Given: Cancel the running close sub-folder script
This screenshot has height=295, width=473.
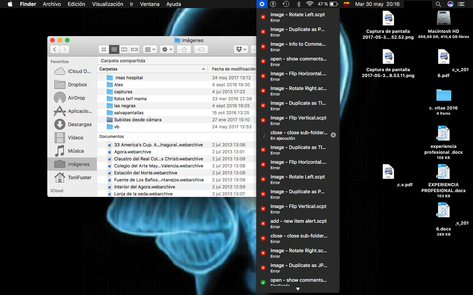Looking at the screenshot, I should click(333, 135).
